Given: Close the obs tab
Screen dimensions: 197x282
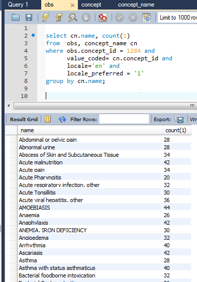Looking at the screenshot, I should (72, 6).
